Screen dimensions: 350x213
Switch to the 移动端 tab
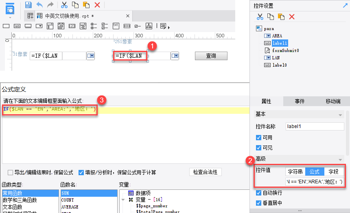(333, 101)
